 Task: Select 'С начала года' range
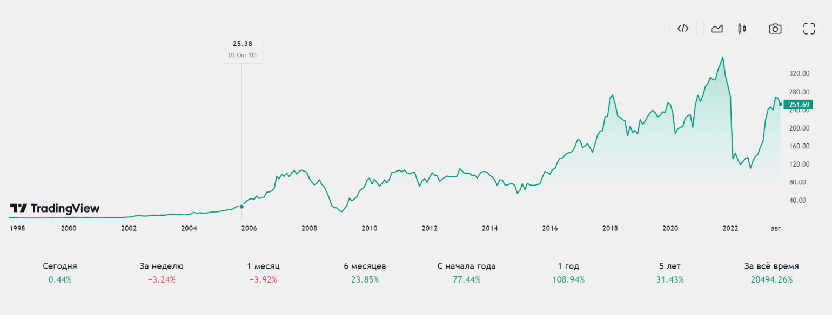pyautogui.click(x=466, y=272)
